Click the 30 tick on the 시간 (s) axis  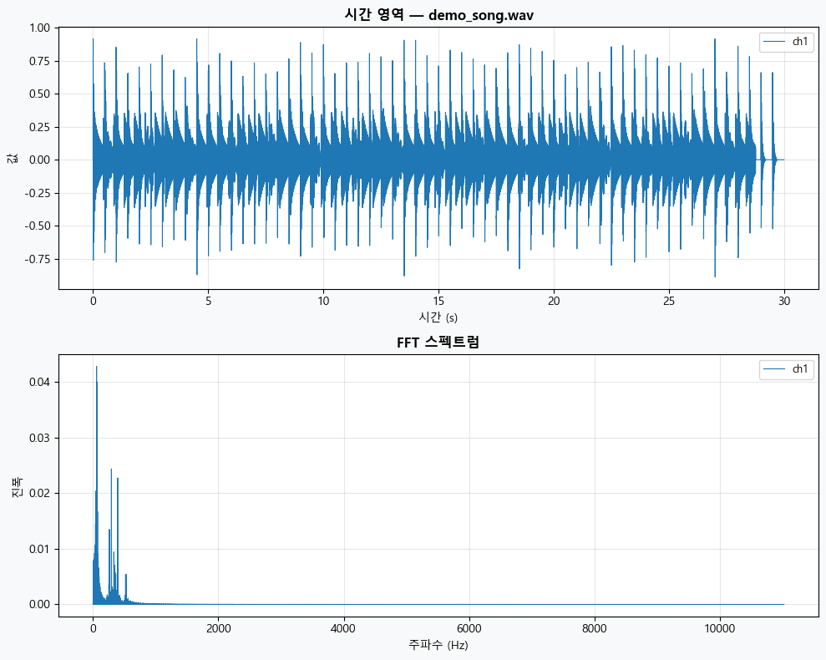click(x=784, y=301)
